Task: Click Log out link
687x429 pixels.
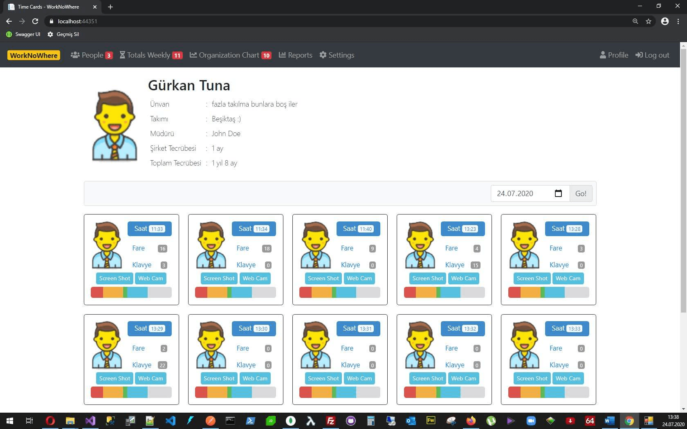Action: (x=652, y=55)
